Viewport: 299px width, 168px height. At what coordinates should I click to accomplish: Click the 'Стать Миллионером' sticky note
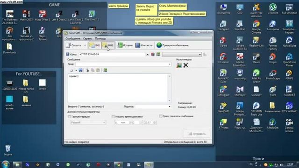(x=172, y=7)
